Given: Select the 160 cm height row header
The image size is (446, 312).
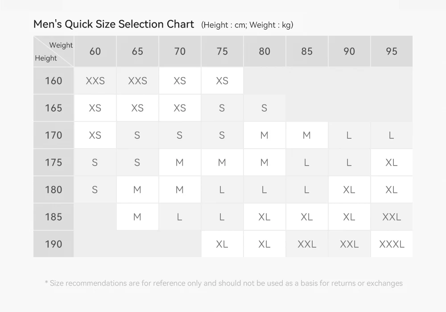Looking at the screenshot, I should (54, 81).
